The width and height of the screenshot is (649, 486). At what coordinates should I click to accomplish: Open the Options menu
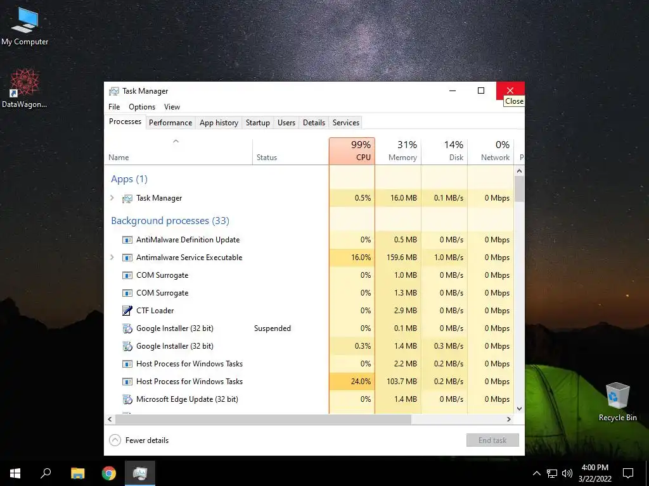tap(142, 106)
